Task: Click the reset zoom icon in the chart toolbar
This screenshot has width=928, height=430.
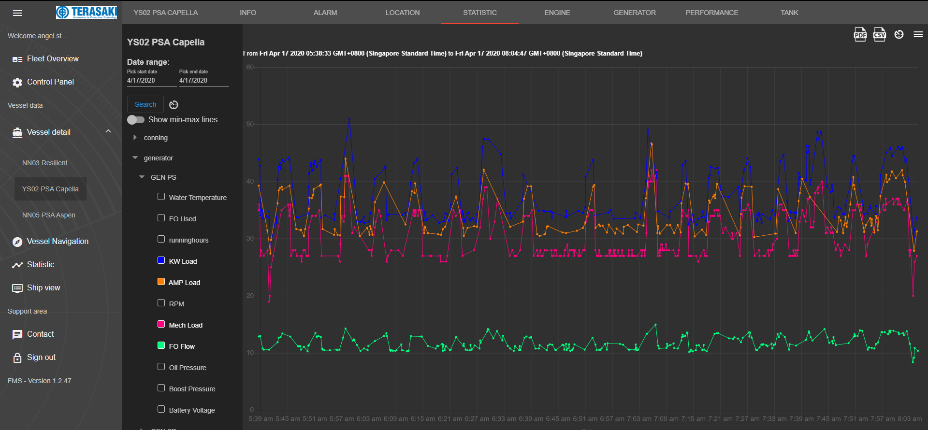Action: click(x=899, y=34)
